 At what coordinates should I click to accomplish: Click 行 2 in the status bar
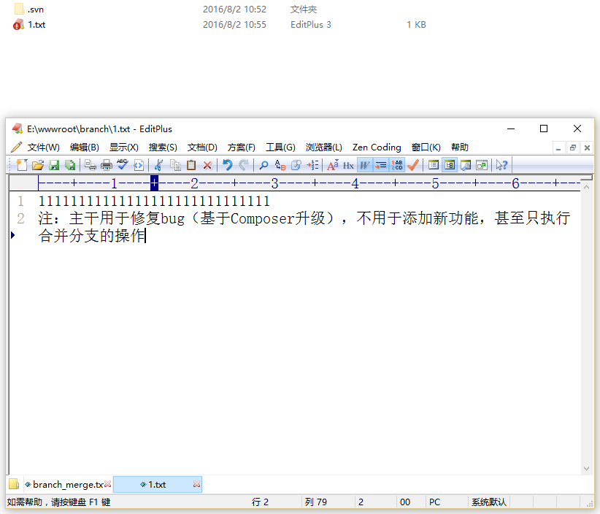(260, 502)
